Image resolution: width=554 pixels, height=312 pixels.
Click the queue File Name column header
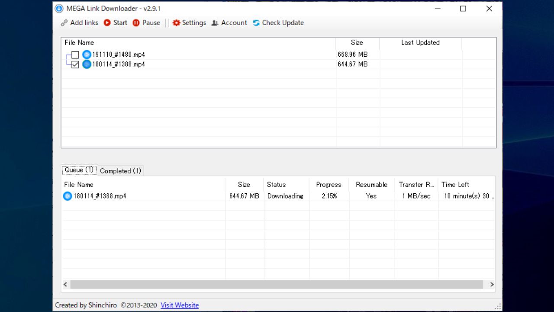coord(144,185)
